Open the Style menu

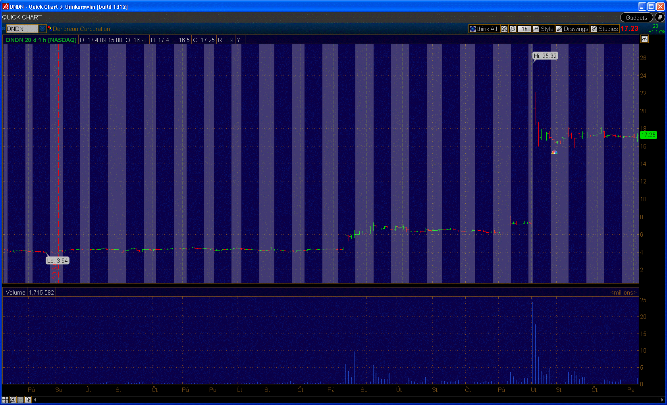click(x=543, y=29)
